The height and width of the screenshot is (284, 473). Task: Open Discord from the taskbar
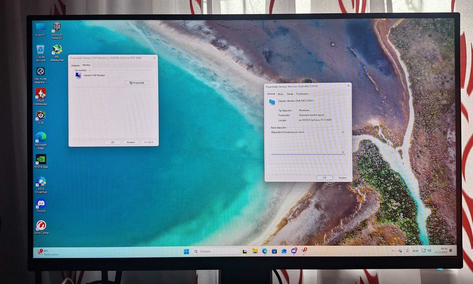(x=294, y=250)
